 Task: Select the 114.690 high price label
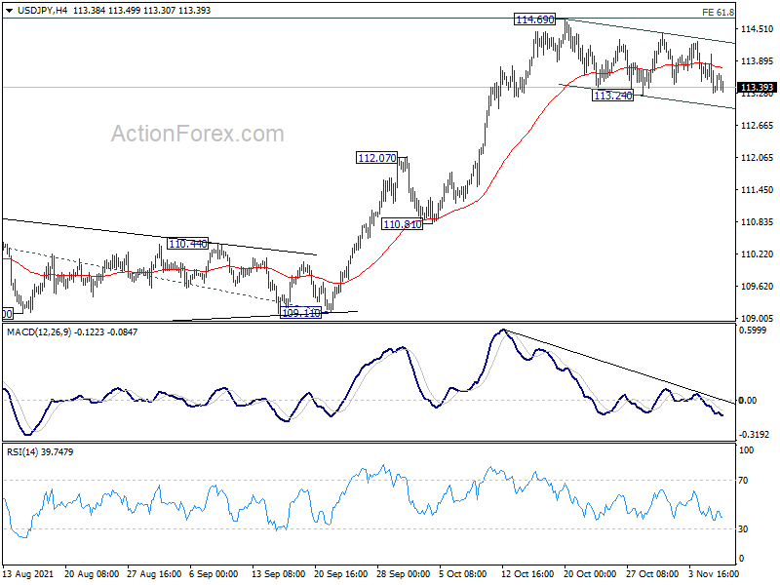point(534,19)
